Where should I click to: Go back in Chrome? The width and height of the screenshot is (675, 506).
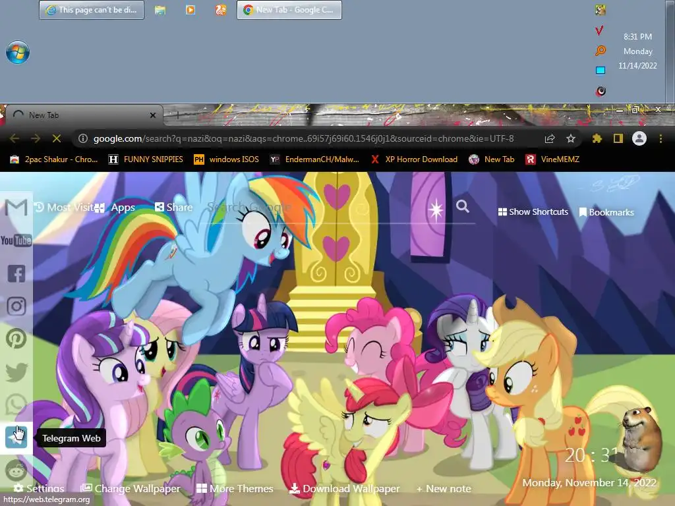(15, 138)
